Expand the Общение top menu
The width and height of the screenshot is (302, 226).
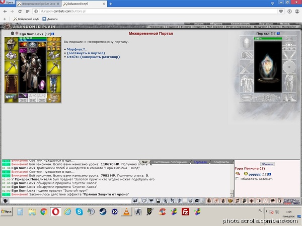216,24
